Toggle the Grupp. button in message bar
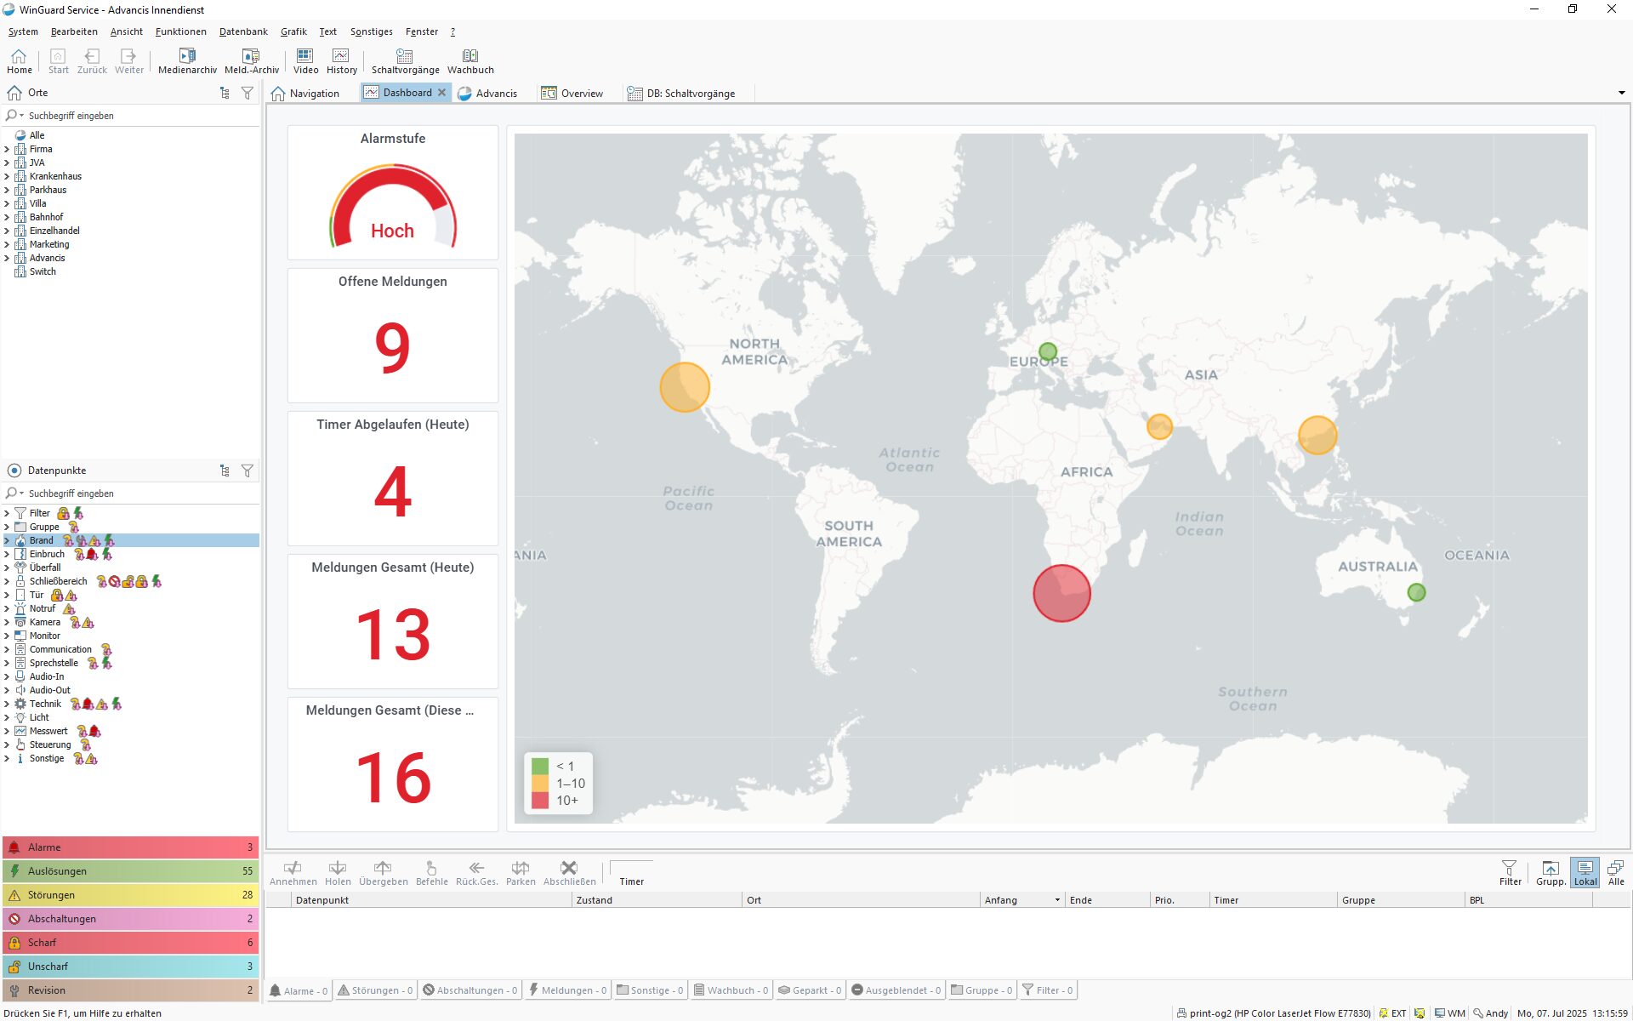The height and width of the screenshot is (1021, 1633). click(1550, 872)
